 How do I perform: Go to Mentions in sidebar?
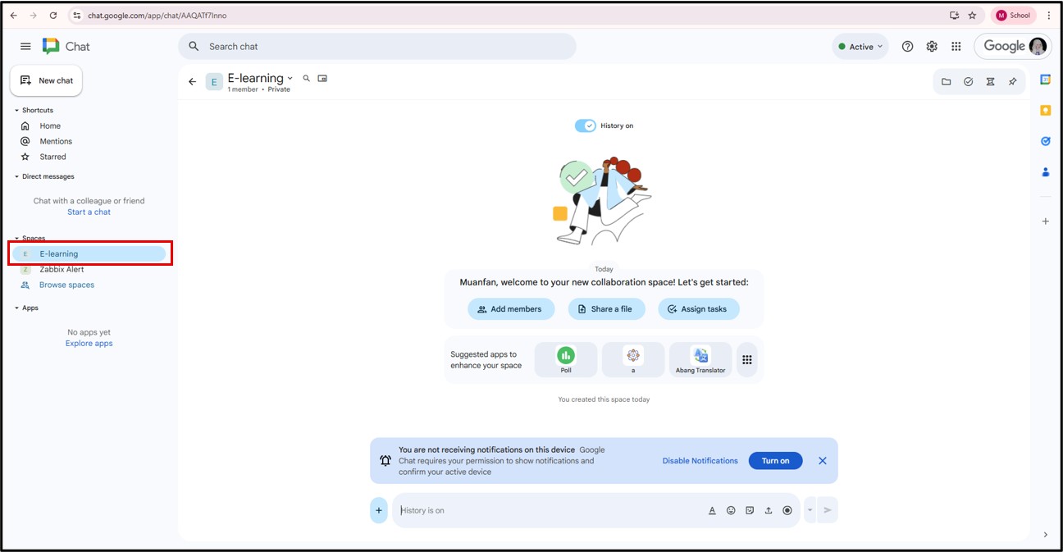coord(56,141)
